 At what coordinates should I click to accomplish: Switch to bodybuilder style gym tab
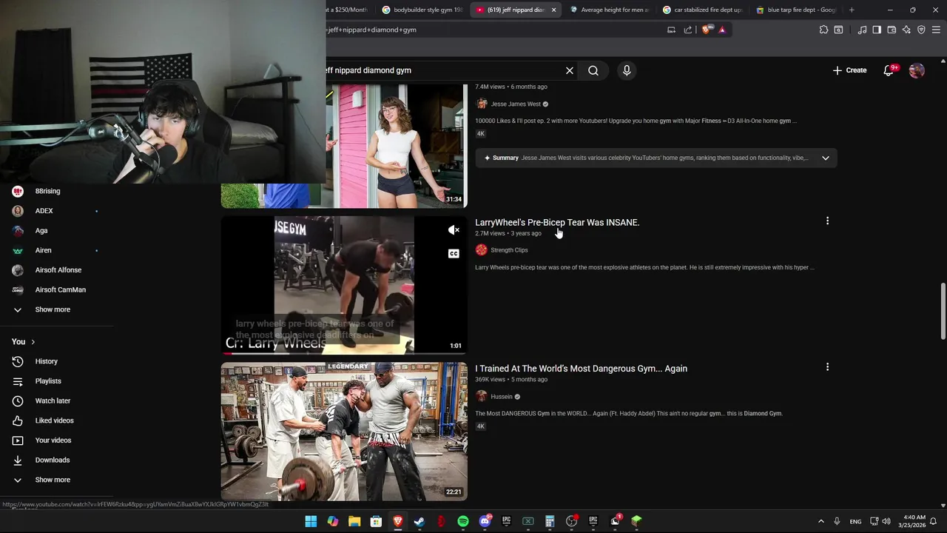pyautogui.click(x=421, y=10)
